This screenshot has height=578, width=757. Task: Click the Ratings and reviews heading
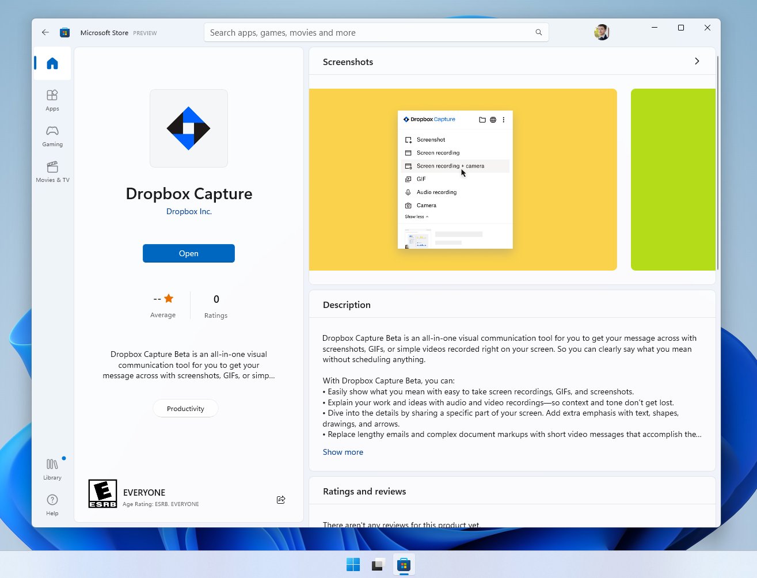pyautogui.click(x=364, y=491)
